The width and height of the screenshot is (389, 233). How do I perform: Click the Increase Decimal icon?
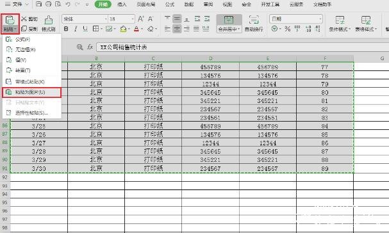308,29
